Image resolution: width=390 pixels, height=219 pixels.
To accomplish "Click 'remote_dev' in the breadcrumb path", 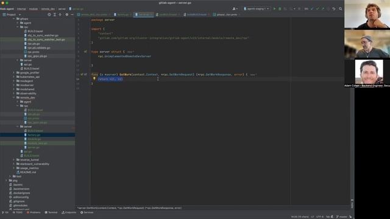I will point(48,9).
